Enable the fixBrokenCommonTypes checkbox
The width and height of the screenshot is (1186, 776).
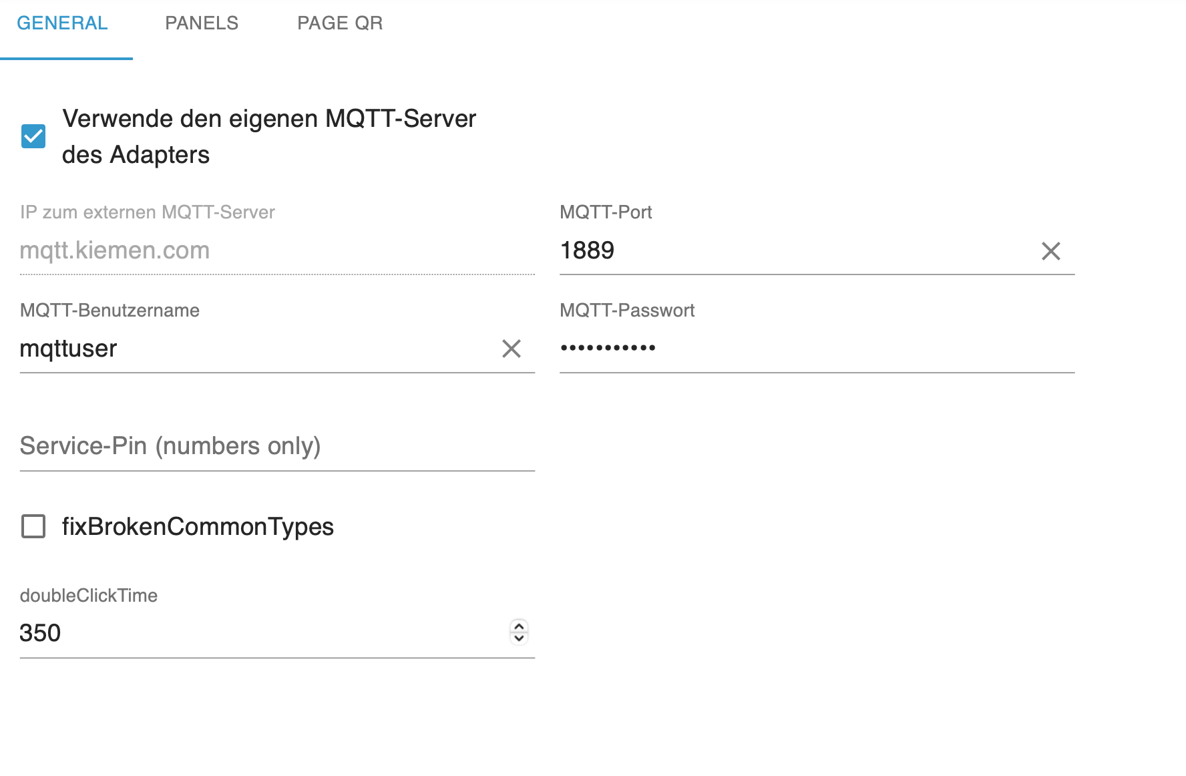point(33,526)
